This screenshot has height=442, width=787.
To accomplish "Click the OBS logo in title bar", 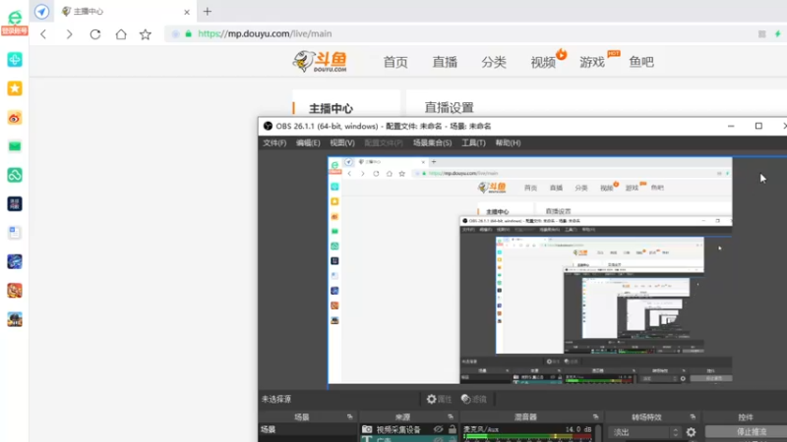I will point(268,126).
